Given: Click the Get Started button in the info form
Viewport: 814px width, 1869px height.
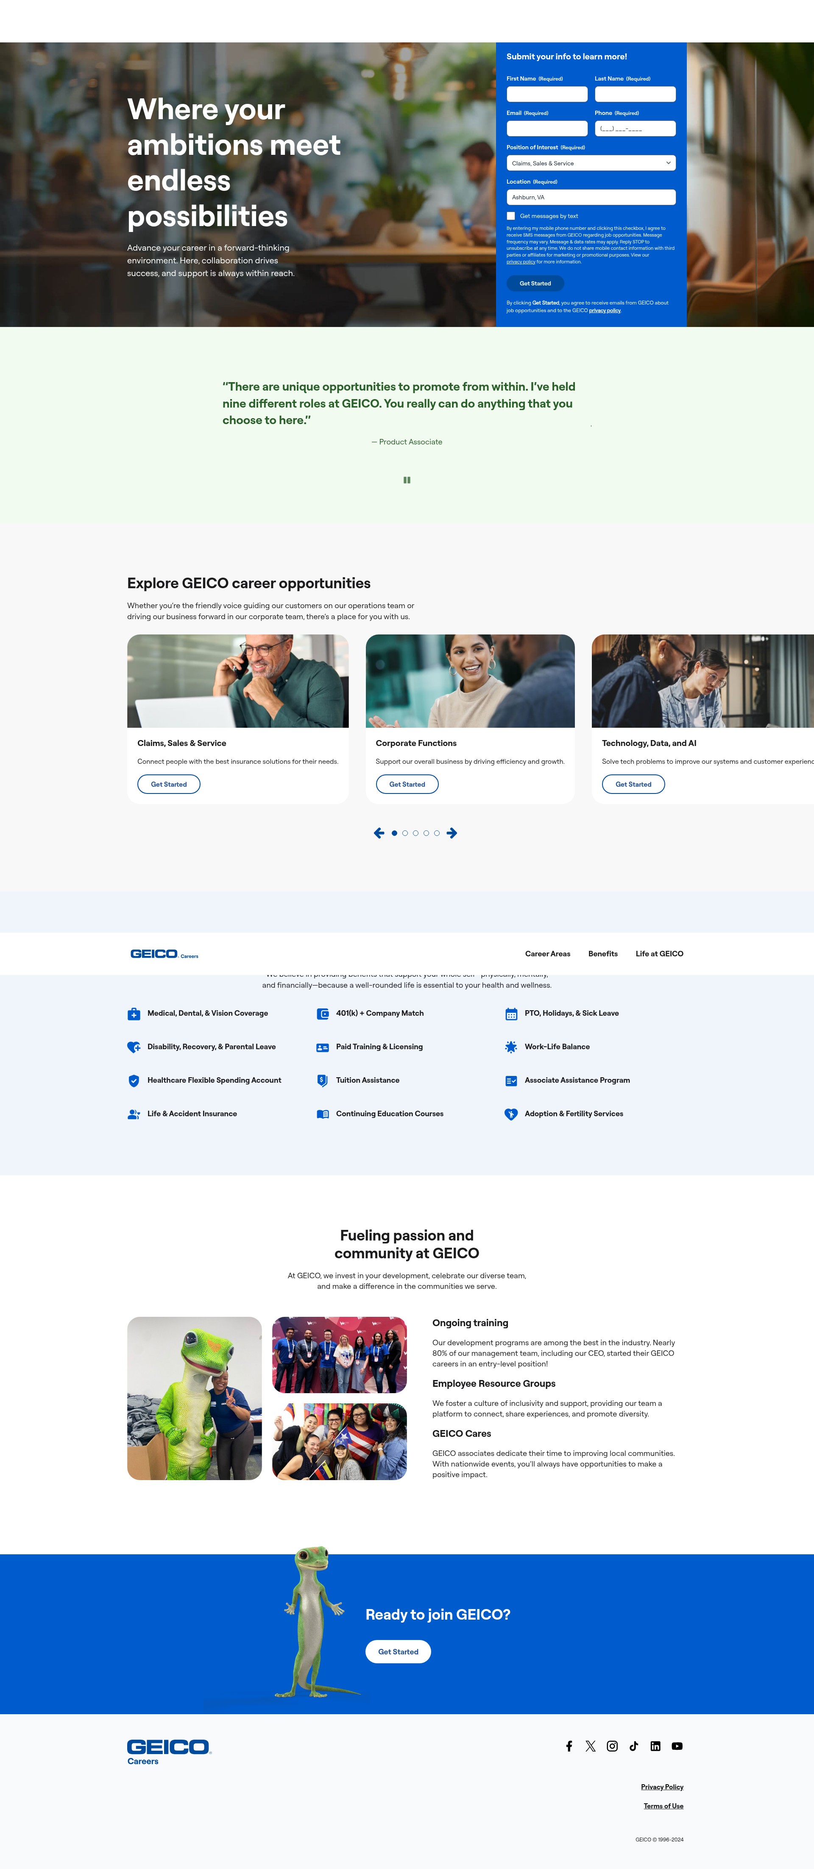Looking at the screenshot, I should coord(535,284).
